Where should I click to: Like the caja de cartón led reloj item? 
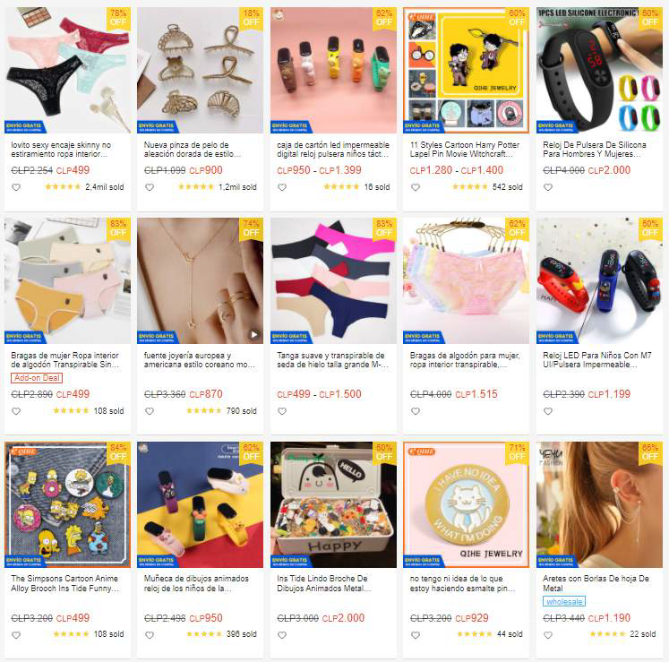[282, 187]
